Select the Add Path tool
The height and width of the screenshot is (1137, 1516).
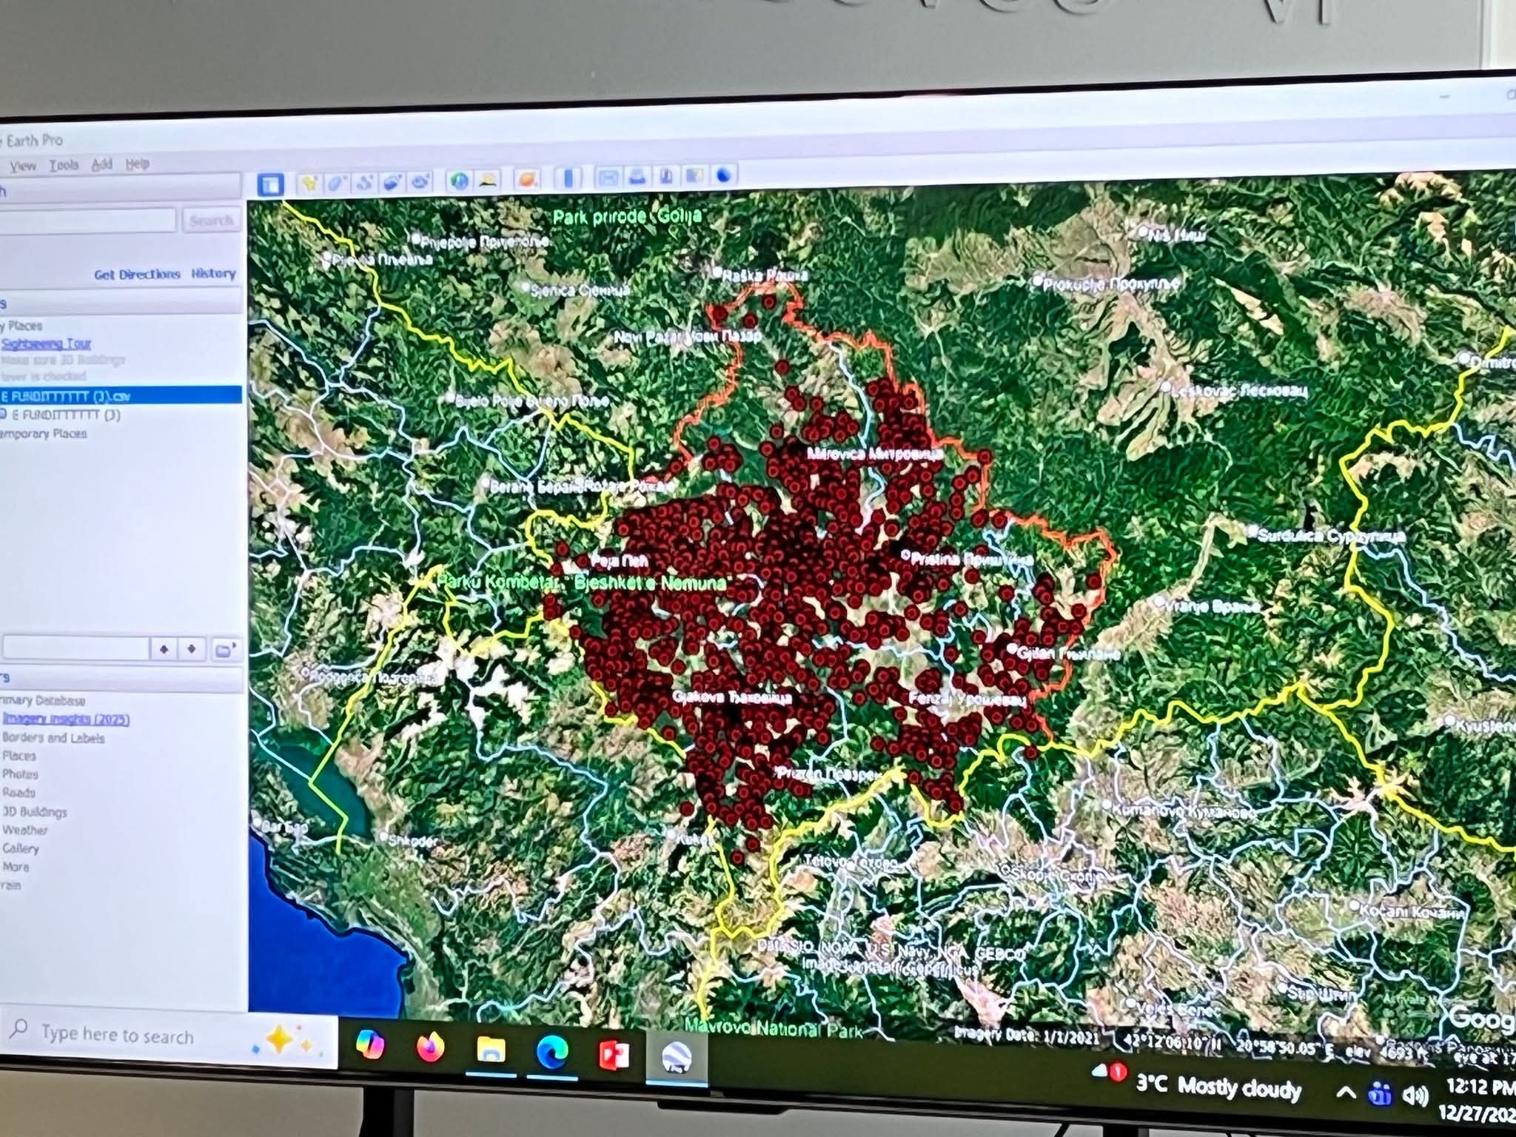tap(364, 182)
